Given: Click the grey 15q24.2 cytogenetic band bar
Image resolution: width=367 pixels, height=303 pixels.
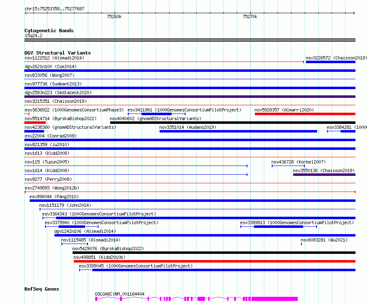Looking at the screenshot, I should click(x=190, y=40).
